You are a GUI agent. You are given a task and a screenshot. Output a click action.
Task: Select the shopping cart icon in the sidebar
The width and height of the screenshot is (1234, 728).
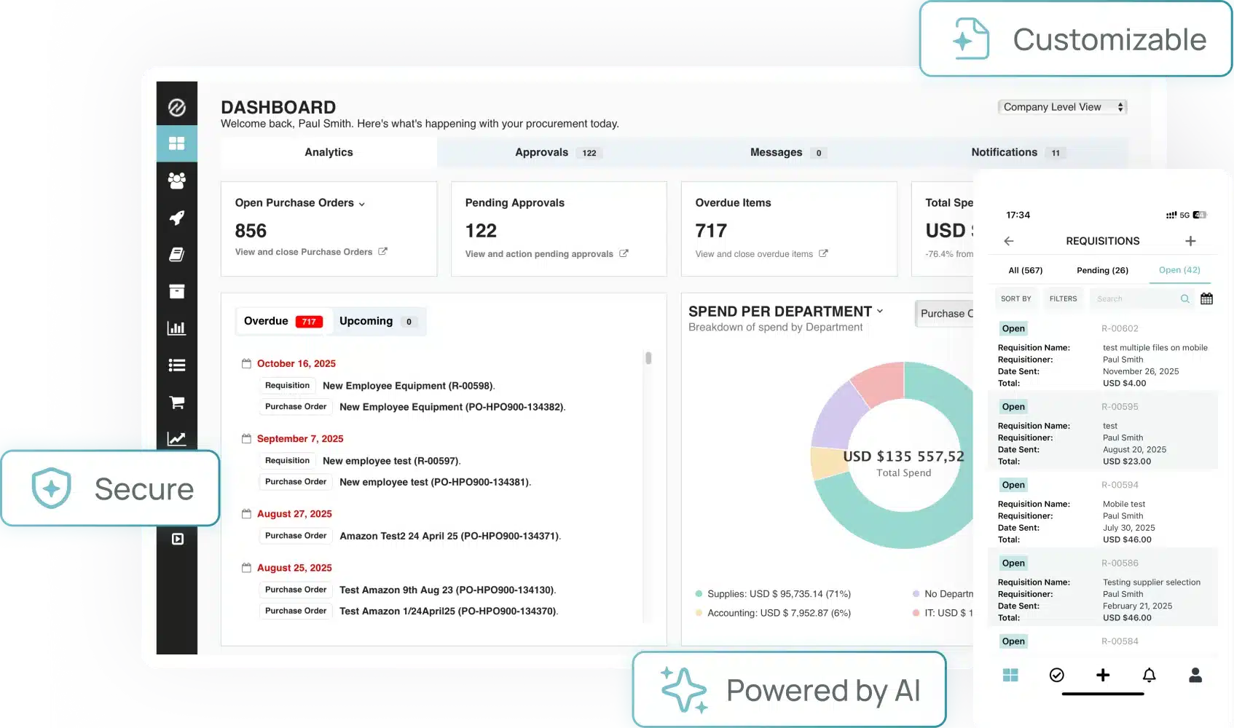[x=176, y=403]
